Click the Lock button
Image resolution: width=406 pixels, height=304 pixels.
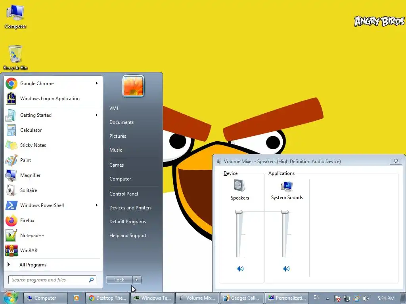click(x=119, y=280)
